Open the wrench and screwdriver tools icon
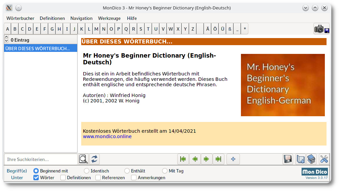 pyautogui.click(x=324, y=159)
